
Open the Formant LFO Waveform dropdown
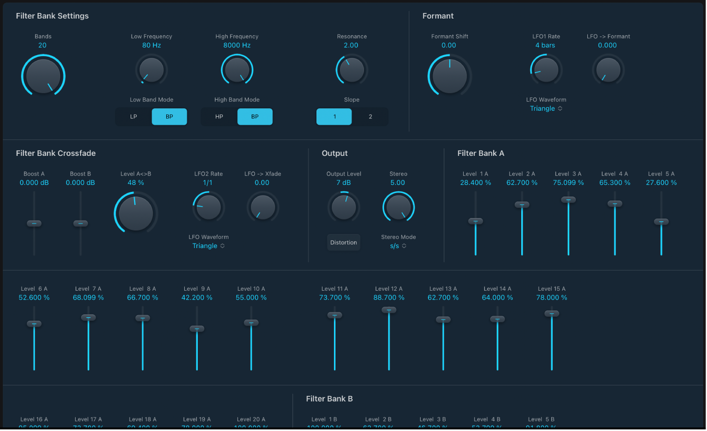pos(546,108)
